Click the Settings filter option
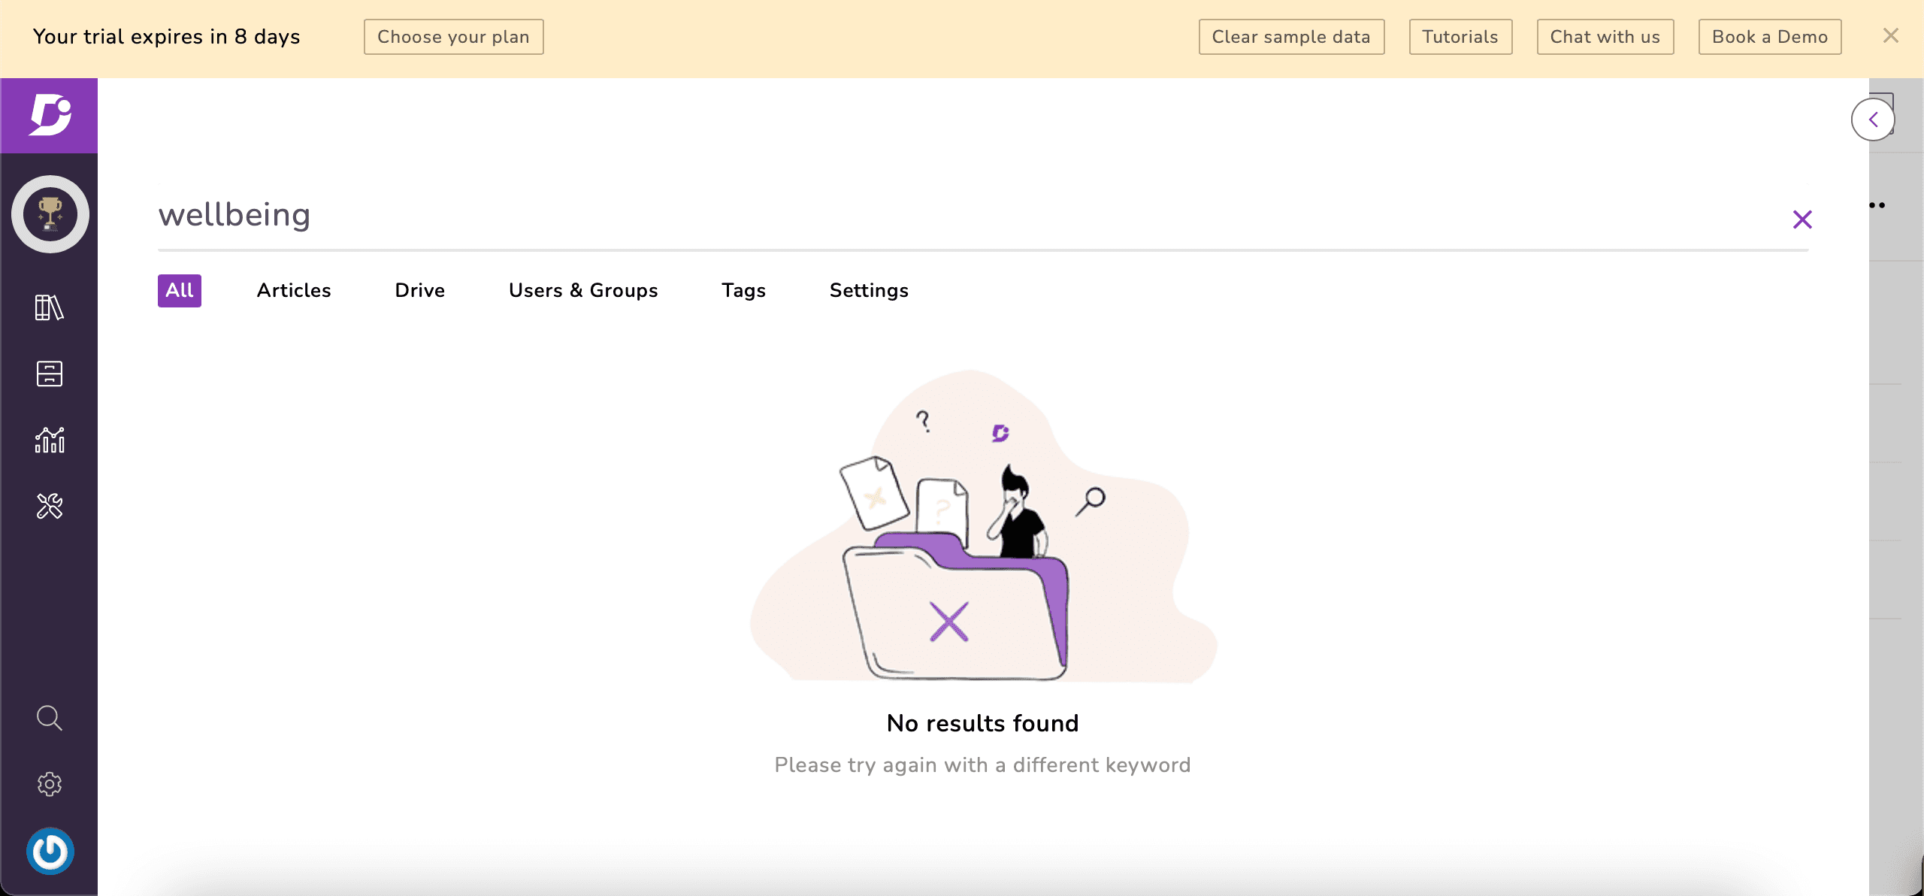The height and width of the screenshot is (896, 1924). [x=869, y=289]
